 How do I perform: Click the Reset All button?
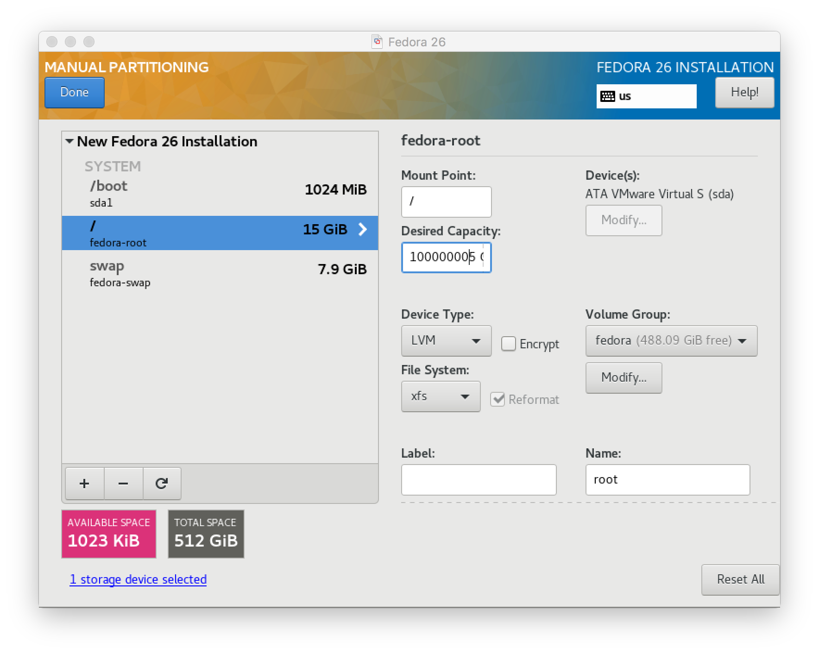click(x=740, y=579)
